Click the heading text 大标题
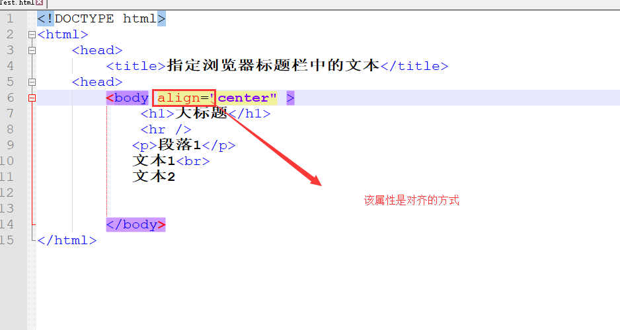This screenshot has width=620, height=330. 202,113
